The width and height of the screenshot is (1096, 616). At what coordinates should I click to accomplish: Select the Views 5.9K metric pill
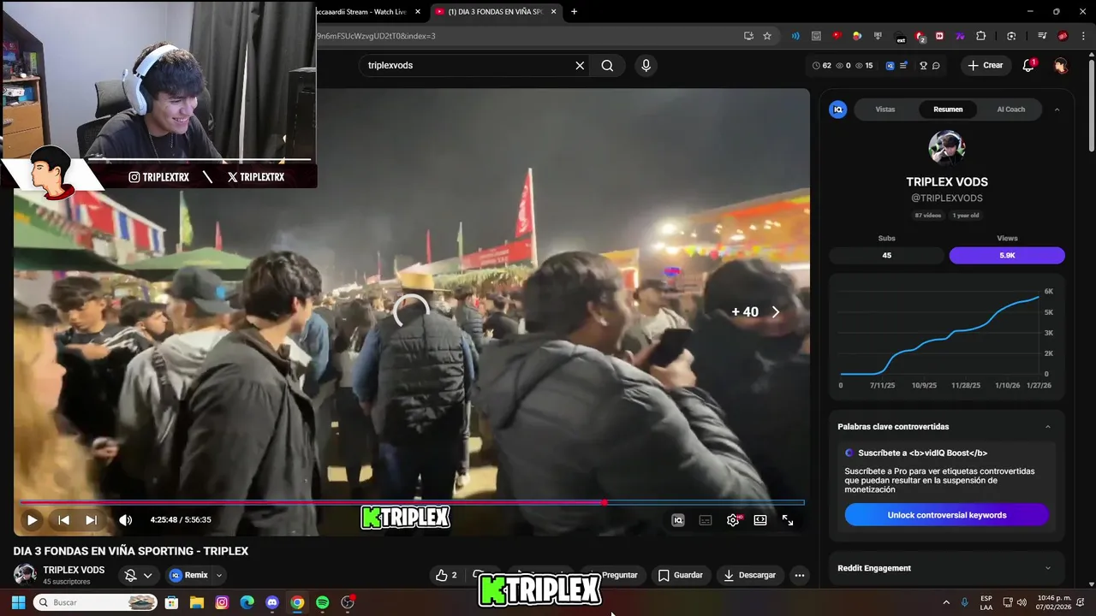pyautogui.click(x=1007, y=256)
